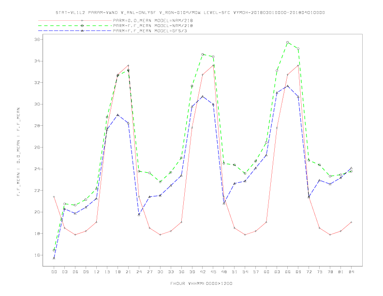Click the x-axis tick label 03

tap(64, 272)
